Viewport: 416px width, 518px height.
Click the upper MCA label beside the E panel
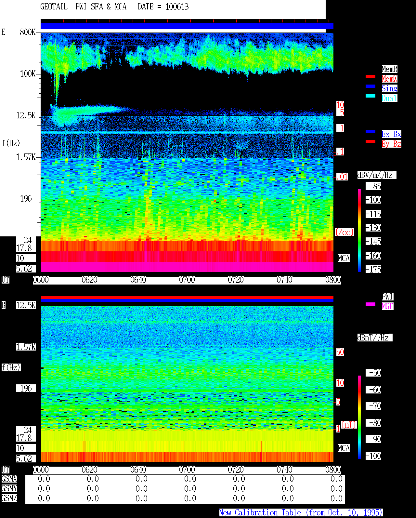point(344,259)
